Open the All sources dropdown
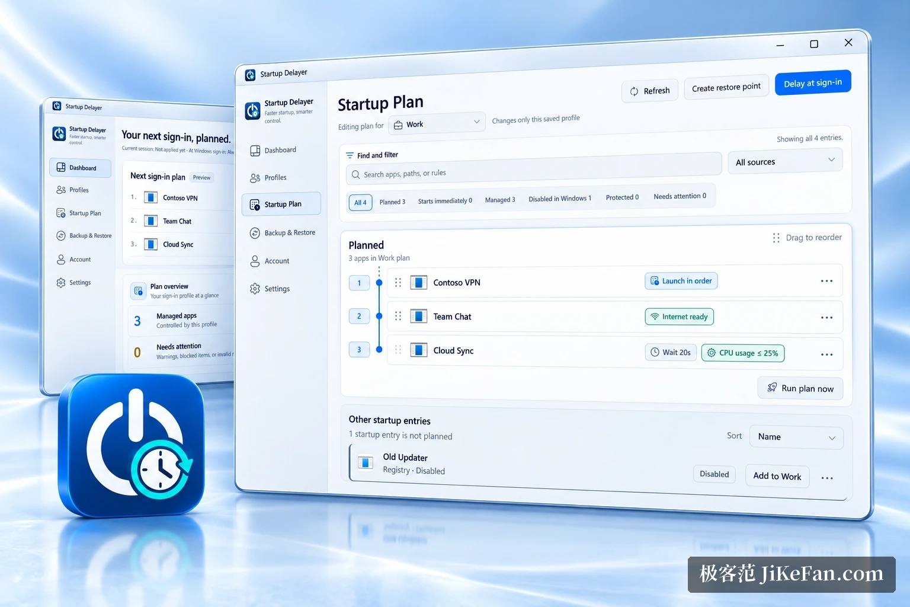This screenshot has width=910, height=607. pyautogui.click(x=785, y=161)
